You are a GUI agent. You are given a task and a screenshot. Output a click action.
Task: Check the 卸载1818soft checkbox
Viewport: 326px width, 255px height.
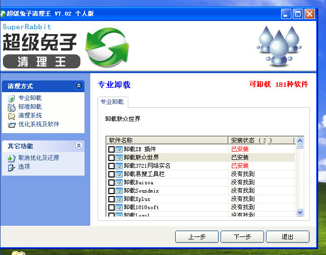(x=111, y=207)
